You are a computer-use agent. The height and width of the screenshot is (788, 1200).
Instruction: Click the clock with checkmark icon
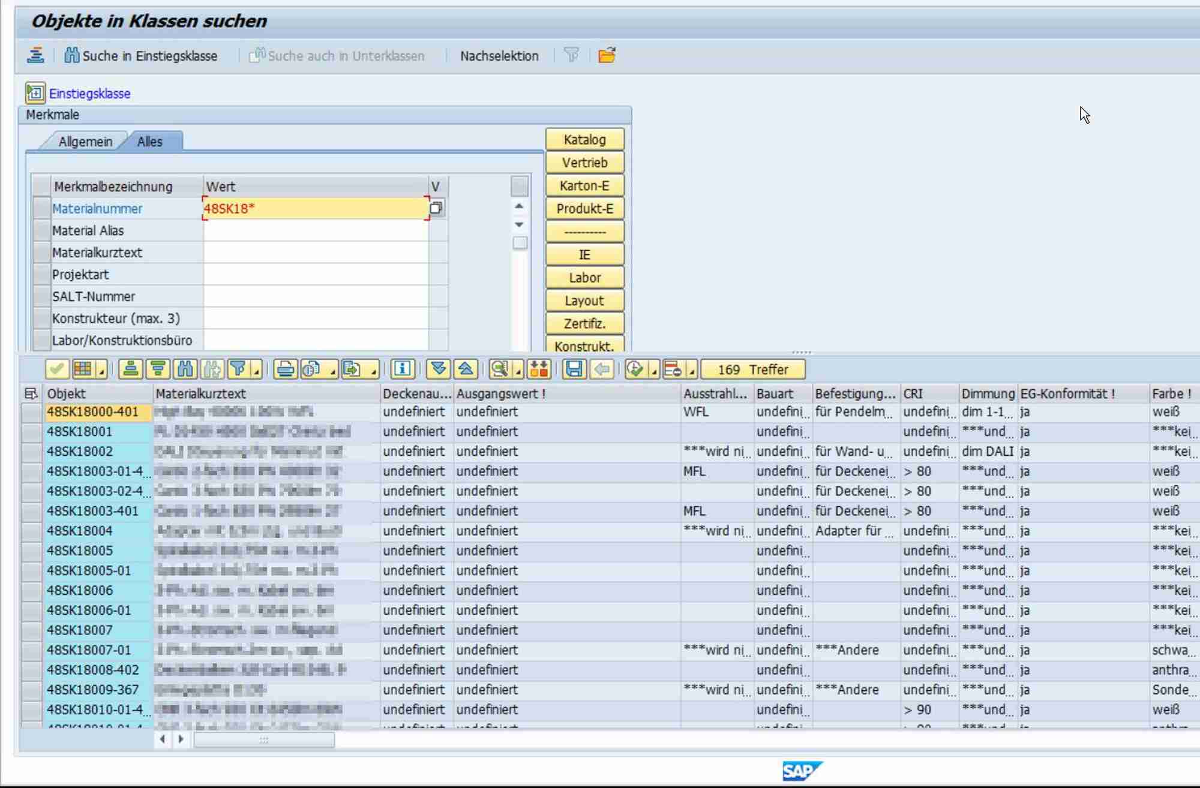point(635,369)
